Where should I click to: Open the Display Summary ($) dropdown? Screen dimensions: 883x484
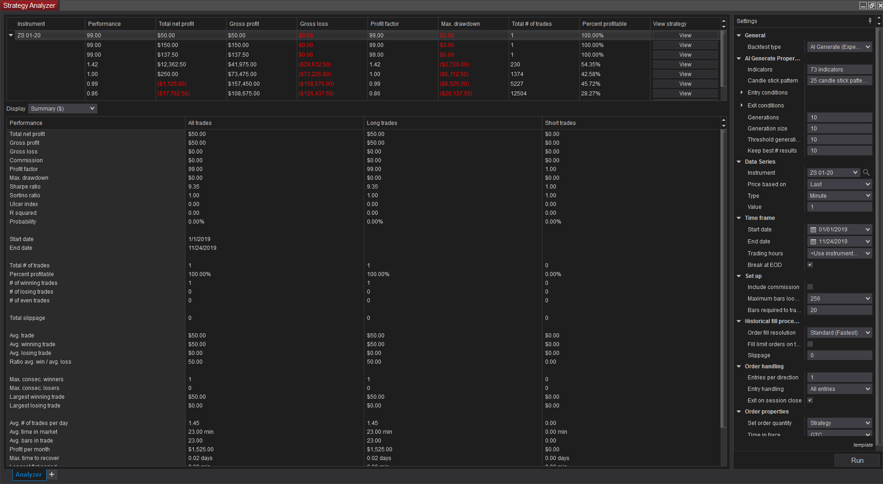(x=63, y=109)
